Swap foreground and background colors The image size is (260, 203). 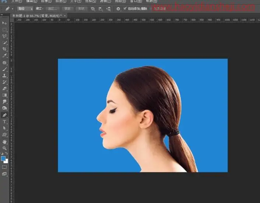(x=6, y=154)
